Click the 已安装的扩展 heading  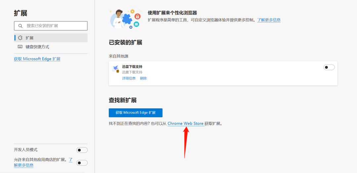coord(126,43)
